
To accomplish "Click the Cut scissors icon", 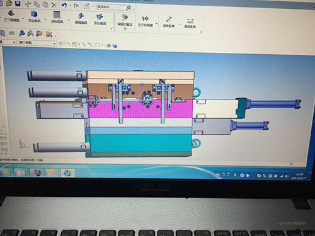I will click(x=28, y=4).
